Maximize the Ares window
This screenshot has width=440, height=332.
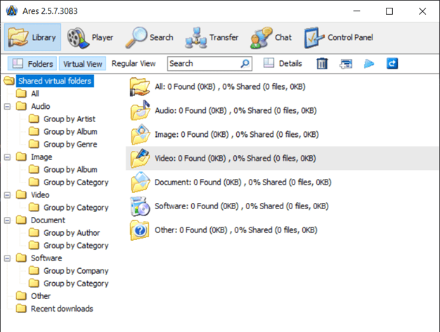coord(389,11)
